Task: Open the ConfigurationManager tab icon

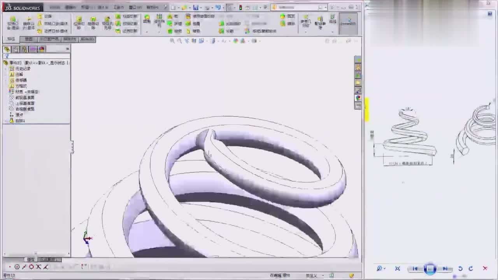Action: click(25, 49)
